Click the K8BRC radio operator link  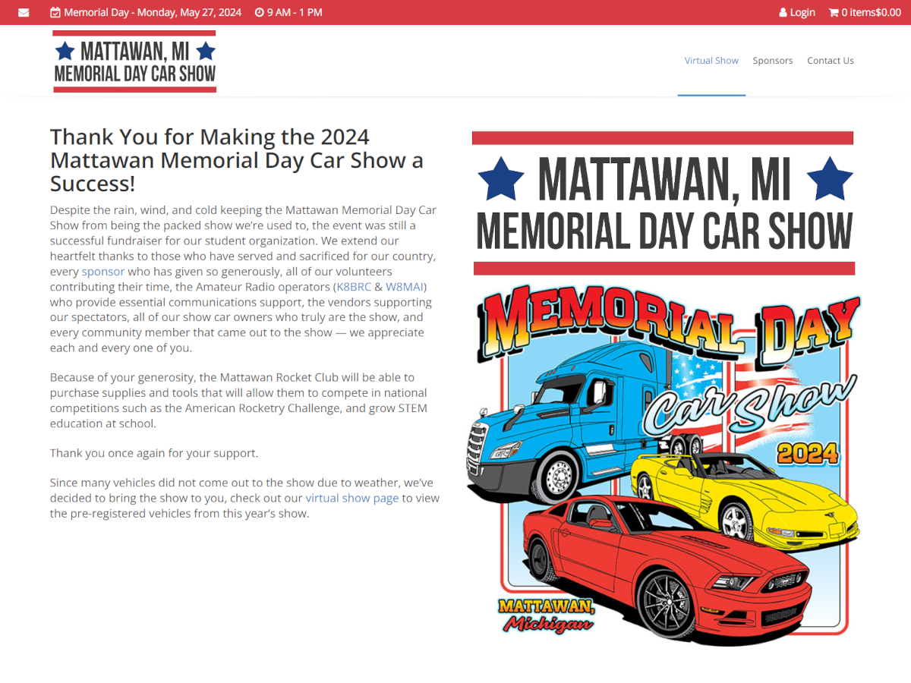(x=353, y=286)
